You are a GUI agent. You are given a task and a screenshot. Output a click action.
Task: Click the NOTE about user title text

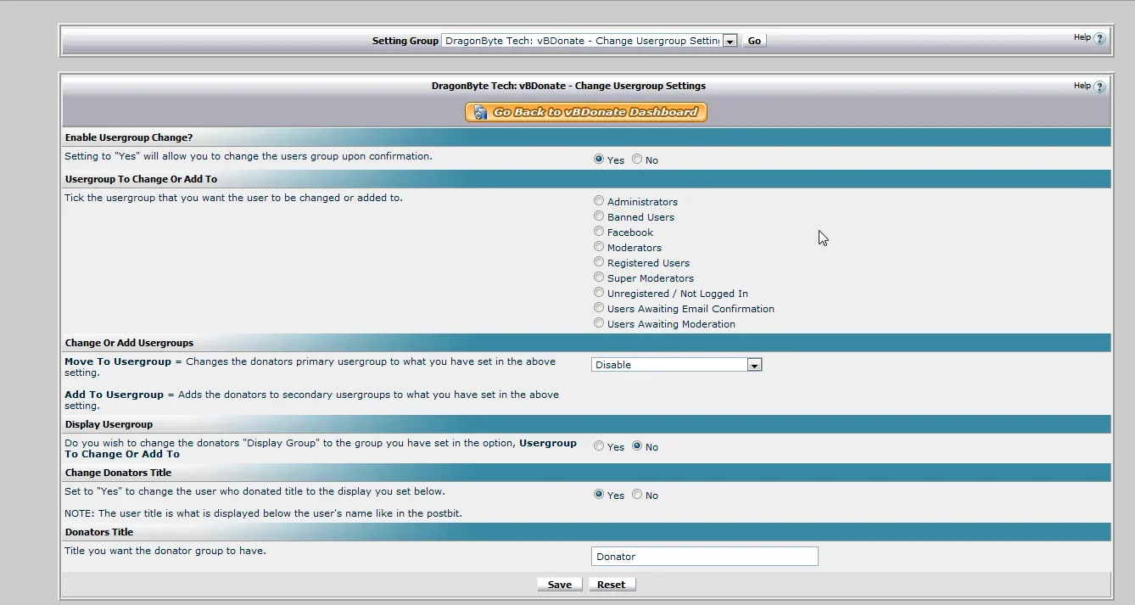point(263,513)
